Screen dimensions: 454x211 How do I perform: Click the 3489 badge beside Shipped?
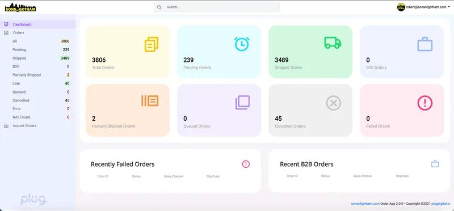coord(65,58)
